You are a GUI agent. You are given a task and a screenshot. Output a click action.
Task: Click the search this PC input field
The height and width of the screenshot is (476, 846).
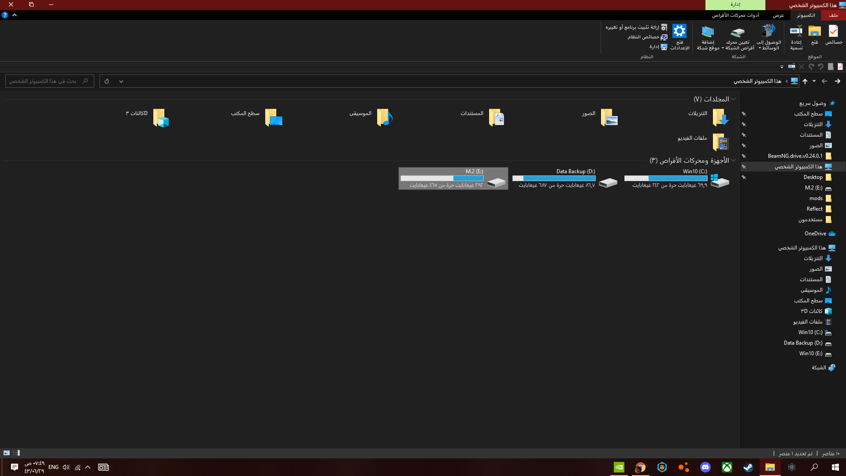click(44, 81)
